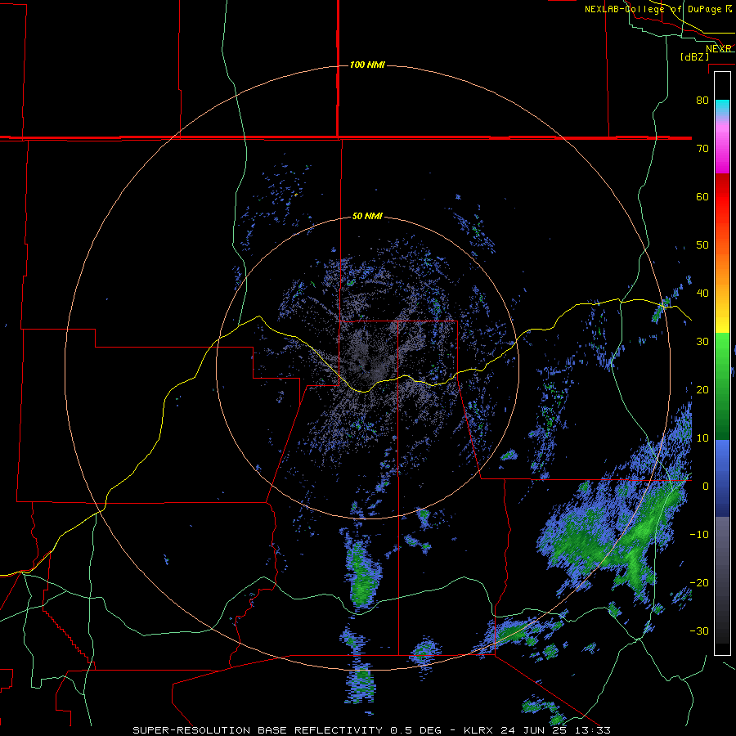Image resolution: width=736 pixels, height=736 pixels.
Task: Click the "20" value on dBZ scale
Action: click(702, 390)
